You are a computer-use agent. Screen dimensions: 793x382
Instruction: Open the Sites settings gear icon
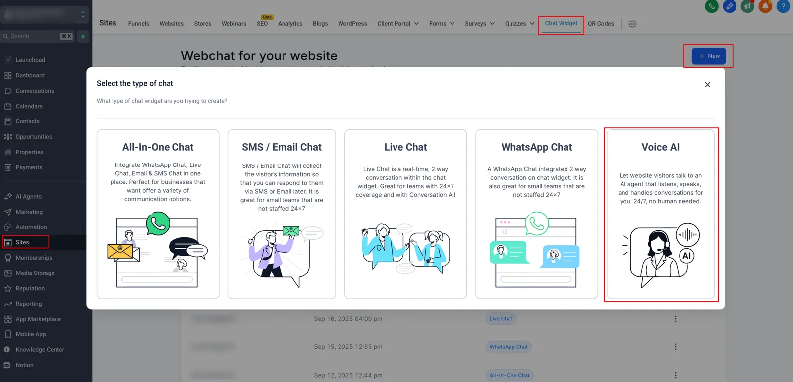pos(632,24)
